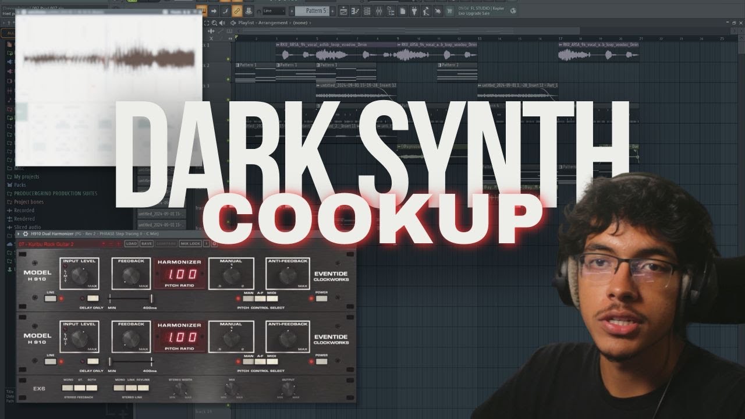Select BOTH under Stereo Feedback
The image size is (745, 419).
click(91, 388)
